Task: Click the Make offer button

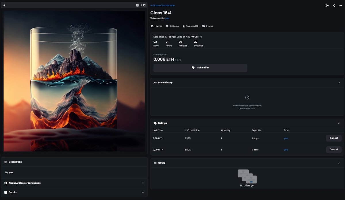Action: pos(200,68)
